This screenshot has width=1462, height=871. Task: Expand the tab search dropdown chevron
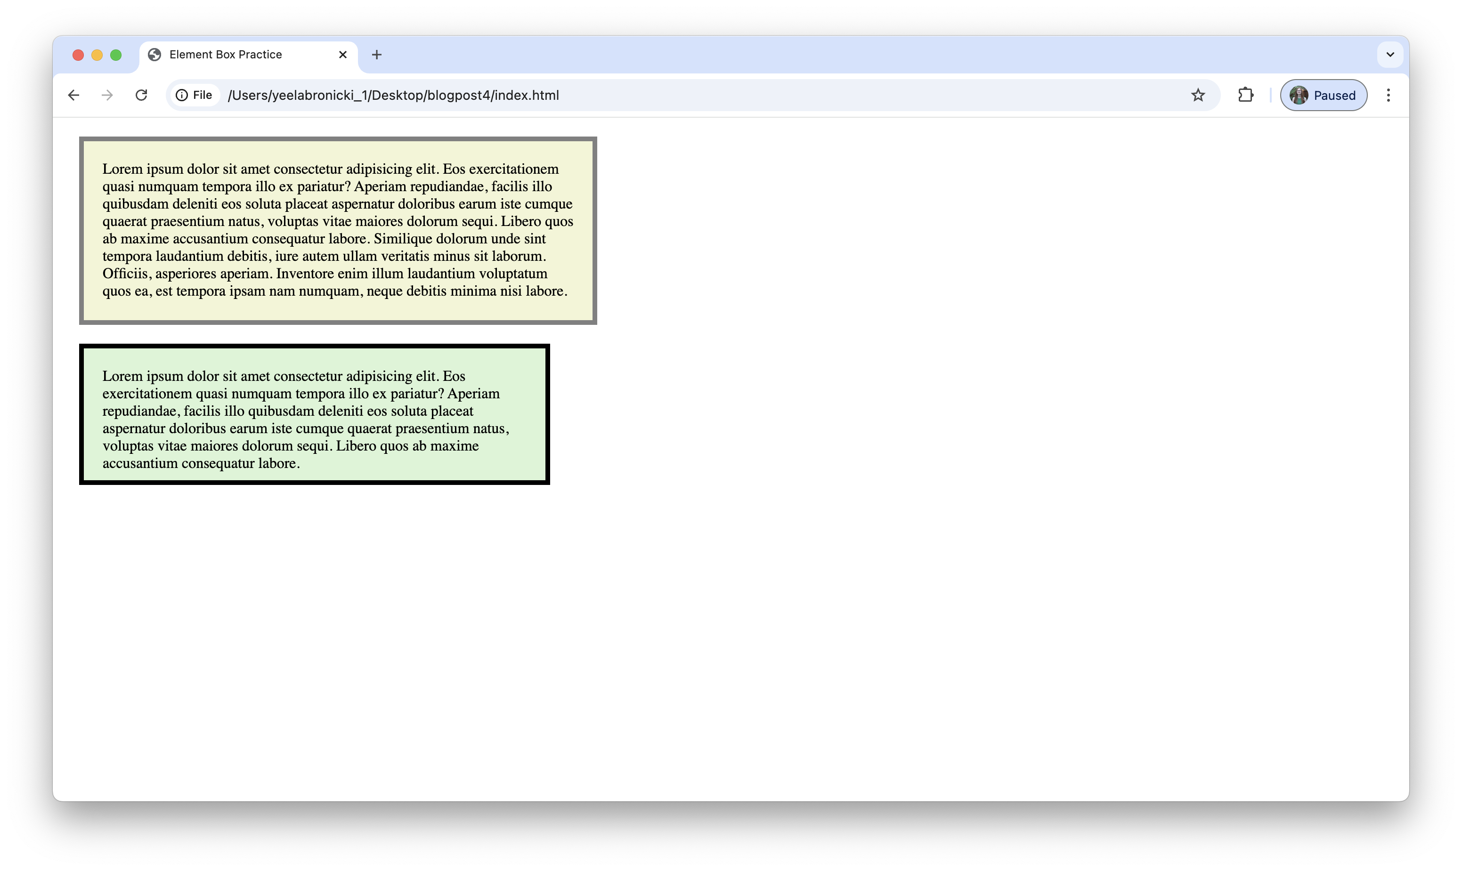pyautogui.click(x=1390, y=55)
